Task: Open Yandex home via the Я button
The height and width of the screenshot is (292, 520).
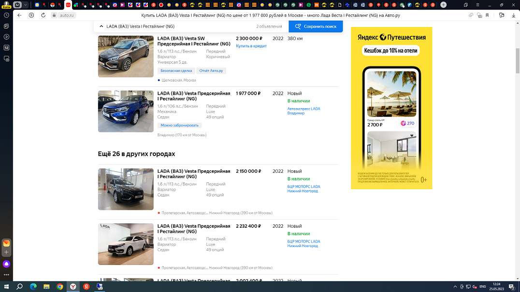Action: coord(31,15)
